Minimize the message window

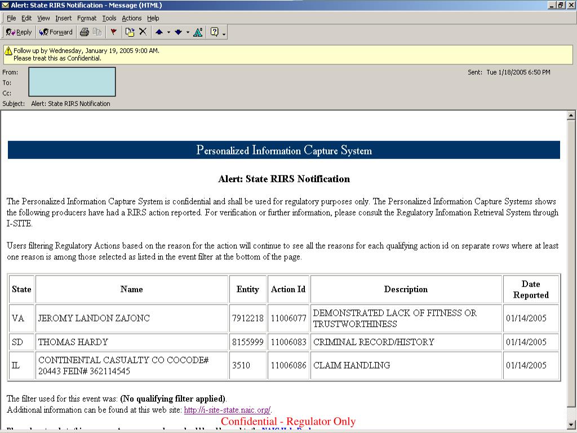pos(552,5)
